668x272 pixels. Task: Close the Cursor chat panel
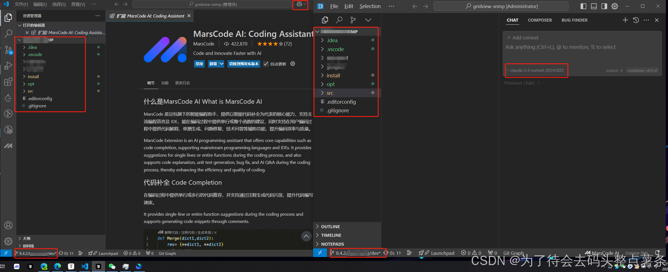[657, 20]
